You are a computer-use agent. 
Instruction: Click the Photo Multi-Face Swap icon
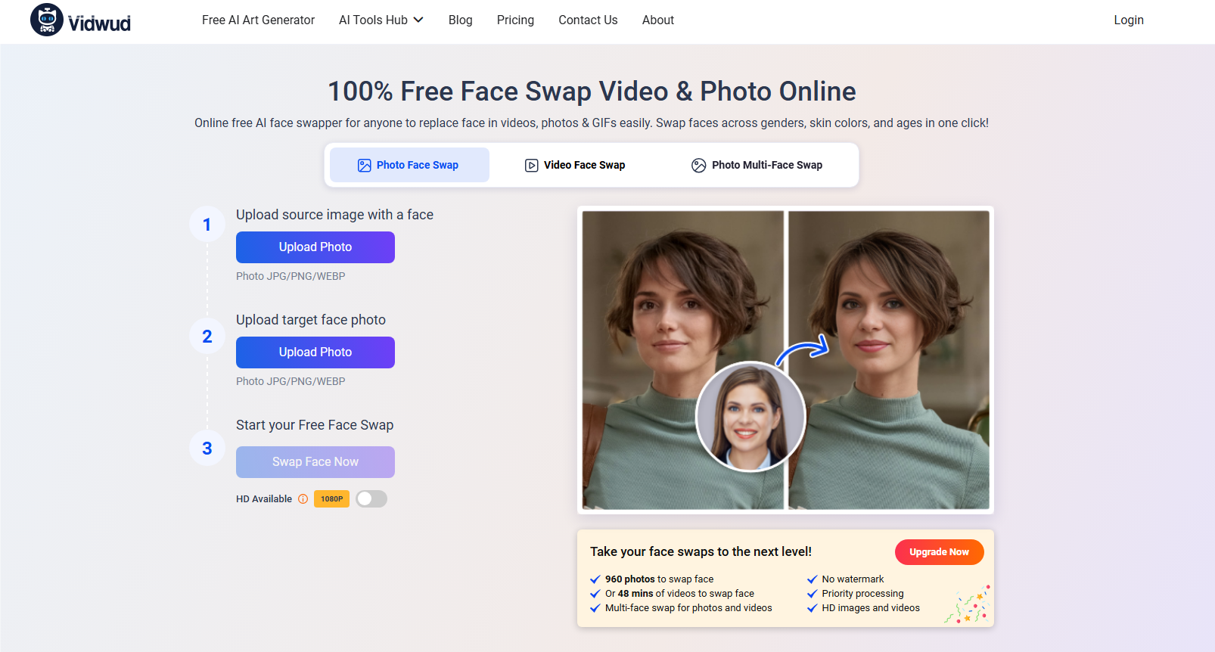(698, 165)
